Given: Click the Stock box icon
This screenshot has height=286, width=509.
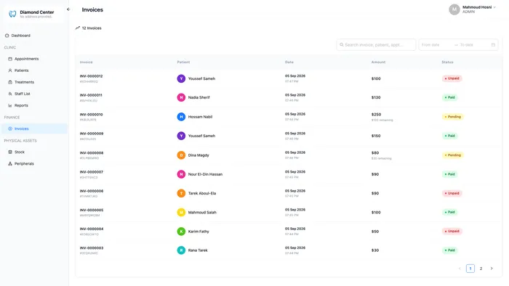Looking at the screenshot, I should point(10,152).
